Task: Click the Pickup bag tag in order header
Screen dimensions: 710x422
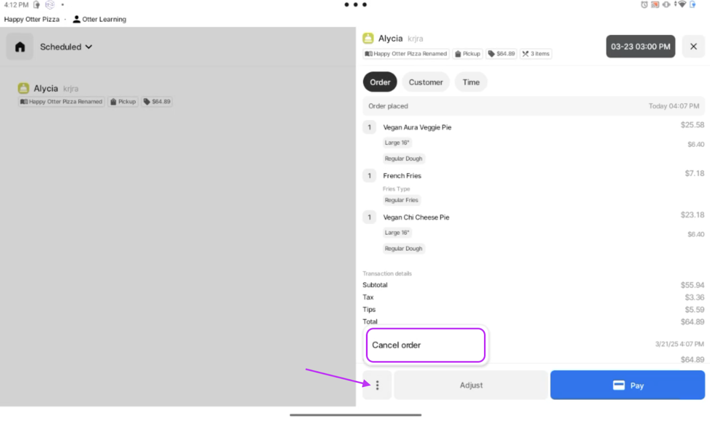Action: click(x=468, y=54)
